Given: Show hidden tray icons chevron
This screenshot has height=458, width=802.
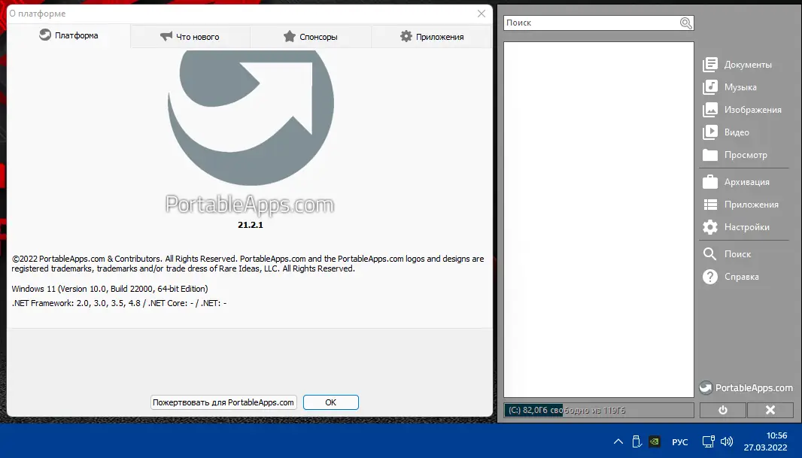Looking at the screenshot, I should click(x=618, y=441).
